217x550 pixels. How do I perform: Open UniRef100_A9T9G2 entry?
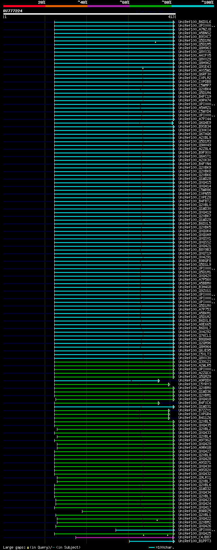pos(195,440)
